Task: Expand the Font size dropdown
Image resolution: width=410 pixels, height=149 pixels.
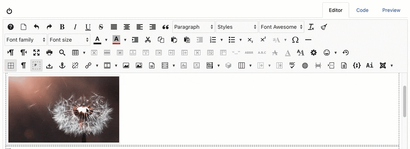Action: coord(69,40)
